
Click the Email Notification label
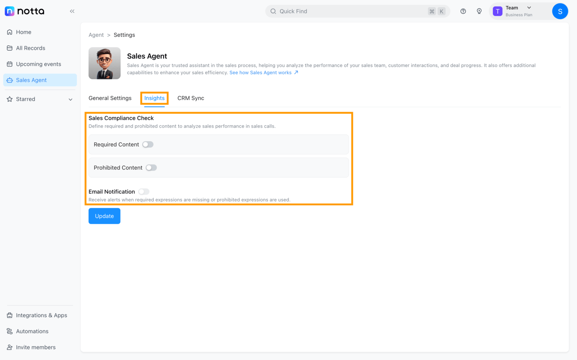tap(112, 192)
